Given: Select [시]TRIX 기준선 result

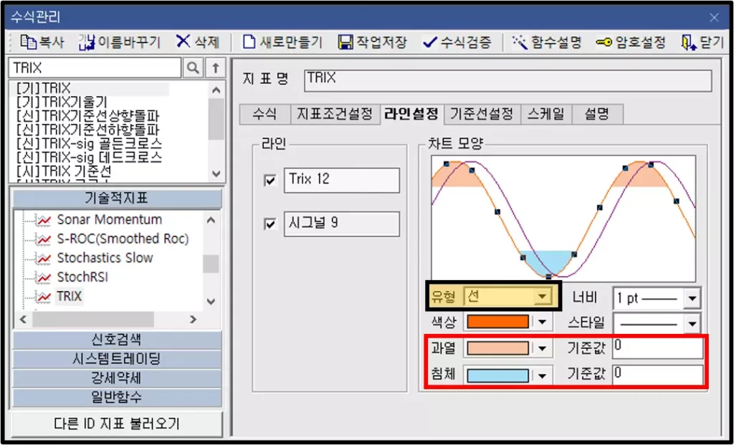Looking at the screenshot, I should coord(63,171).
